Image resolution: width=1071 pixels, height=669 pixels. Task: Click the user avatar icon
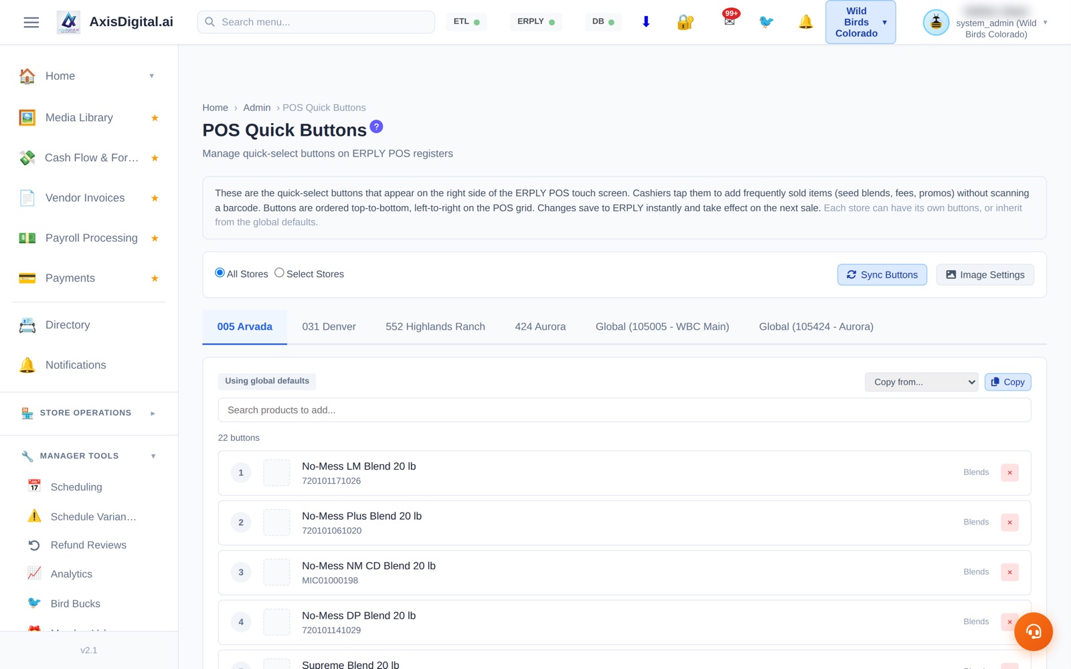coord(936,23)
